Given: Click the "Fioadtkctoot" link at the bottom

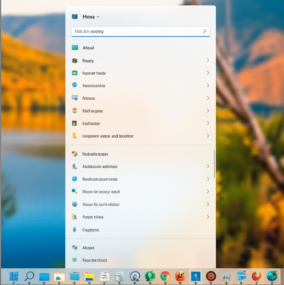Looking at the screenshot, I should pyautogui.click(x=95, y=260).
